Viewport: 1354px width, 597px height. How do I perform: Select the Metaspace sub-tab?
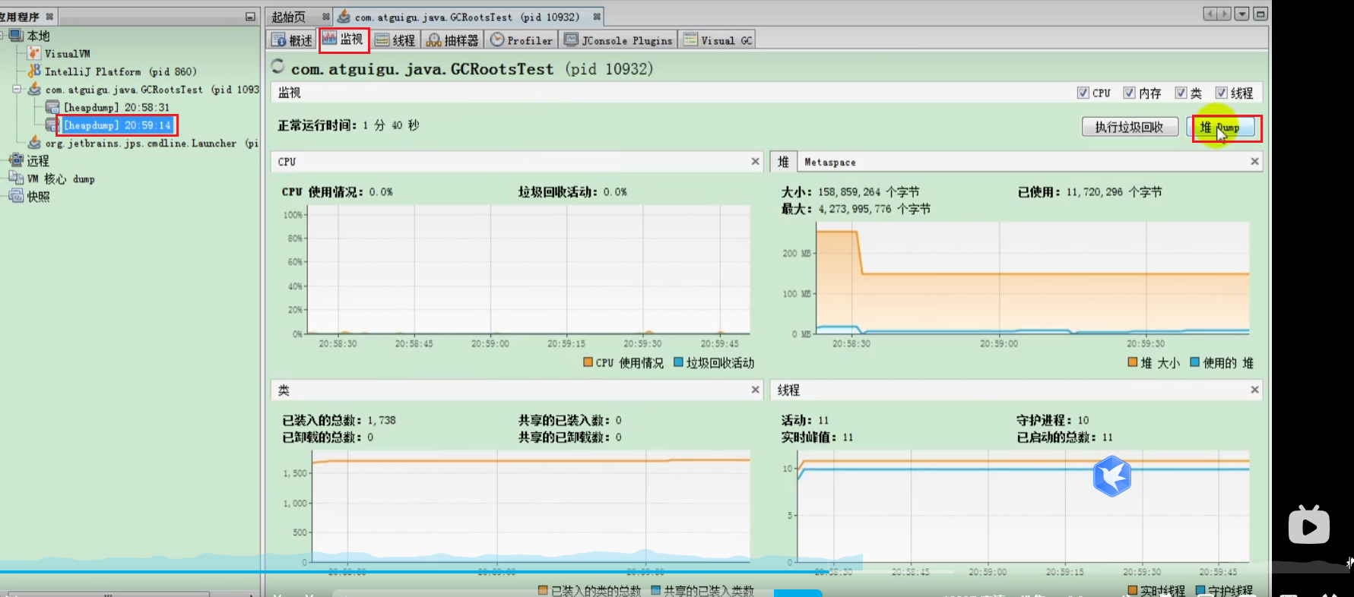pyautogui.click(x=829, y=162)
